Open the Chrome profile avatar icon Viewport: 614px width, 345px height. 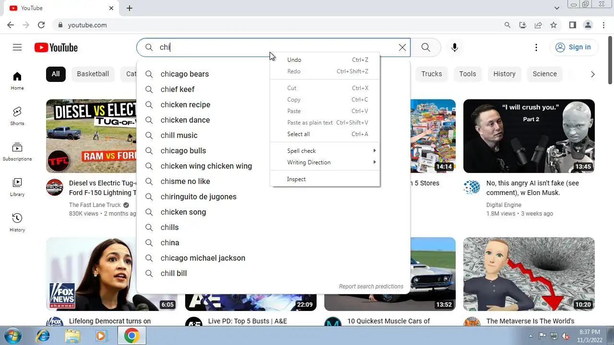(588, 25)
